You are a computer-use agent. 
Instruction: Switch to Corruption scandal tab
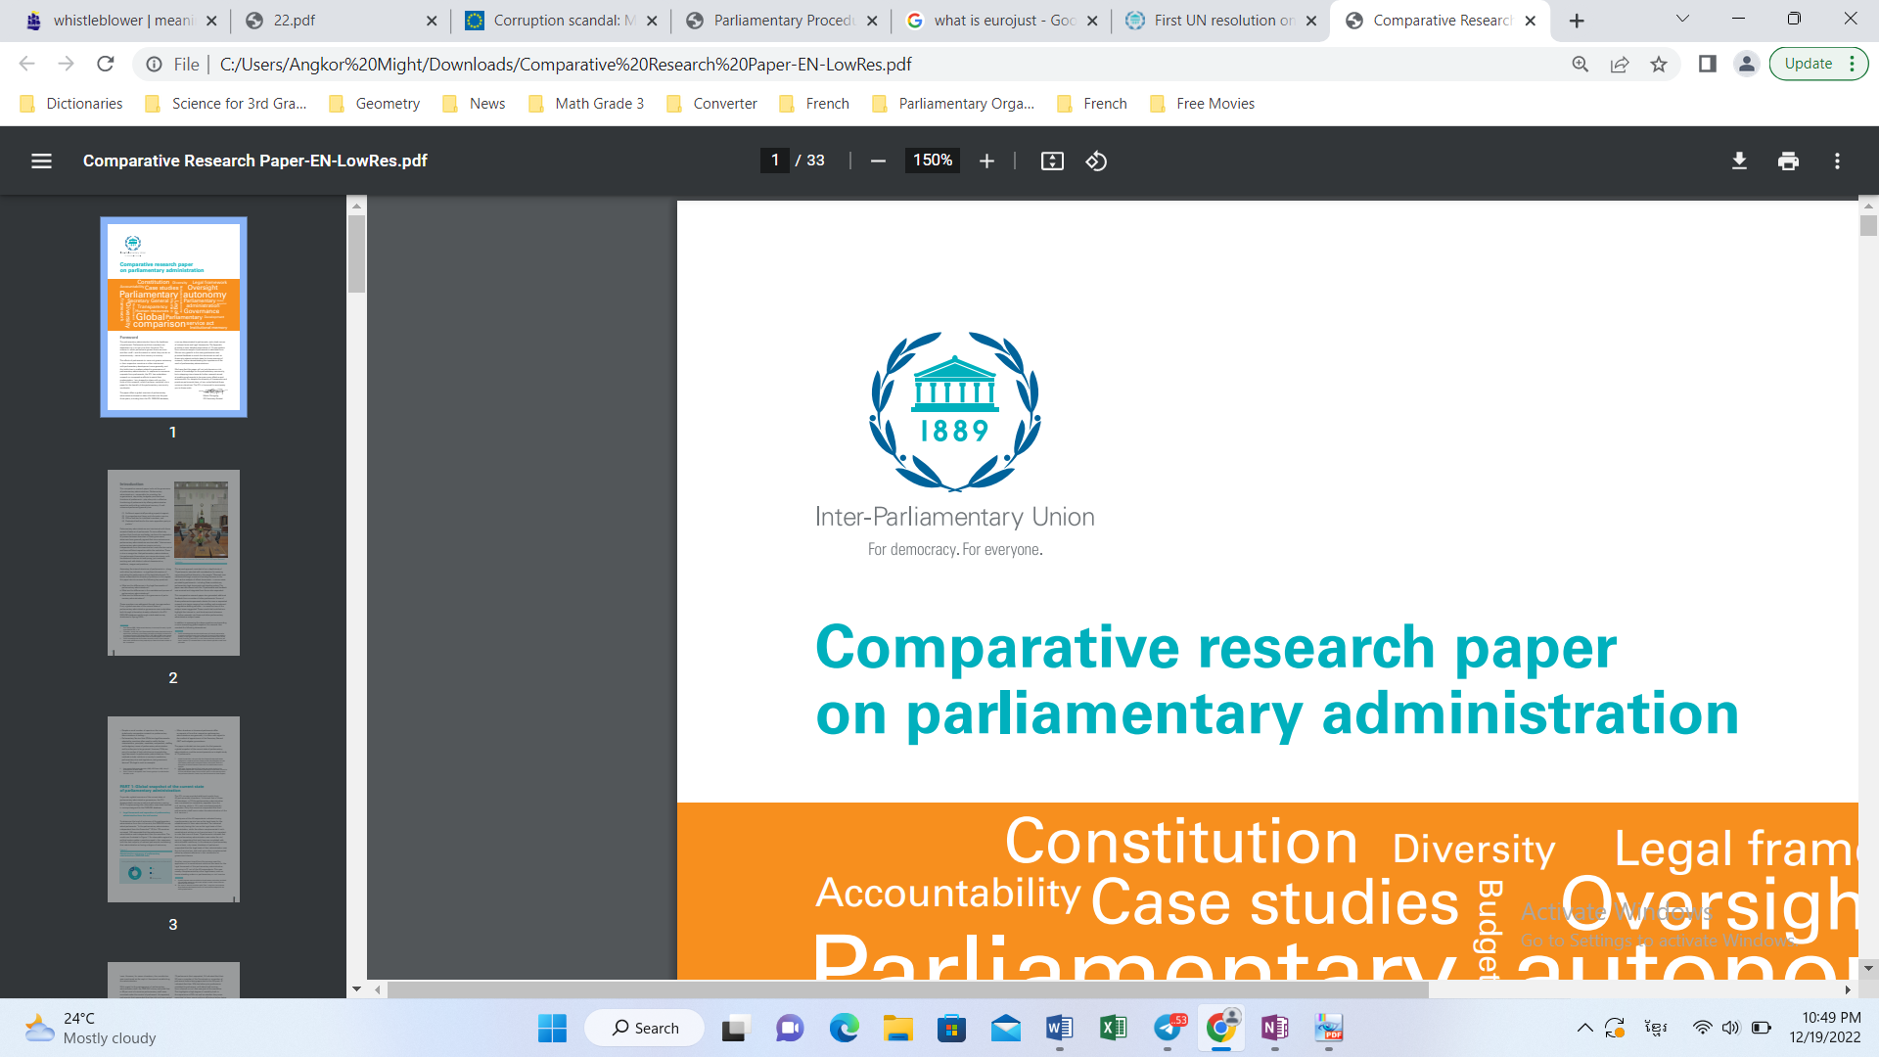click(x=561, y=21)
